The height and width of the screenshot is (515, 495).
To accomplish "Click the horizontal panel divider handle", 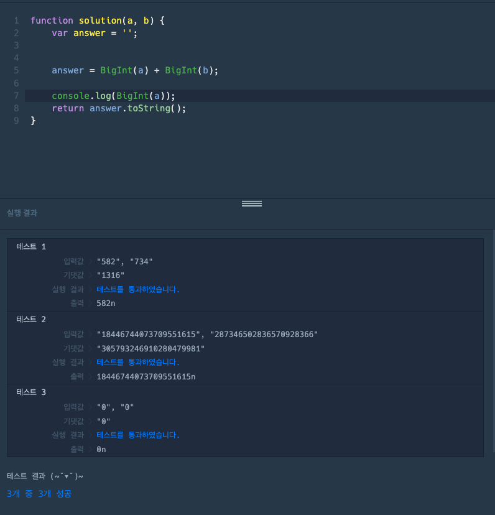I will tap(252, 203).
